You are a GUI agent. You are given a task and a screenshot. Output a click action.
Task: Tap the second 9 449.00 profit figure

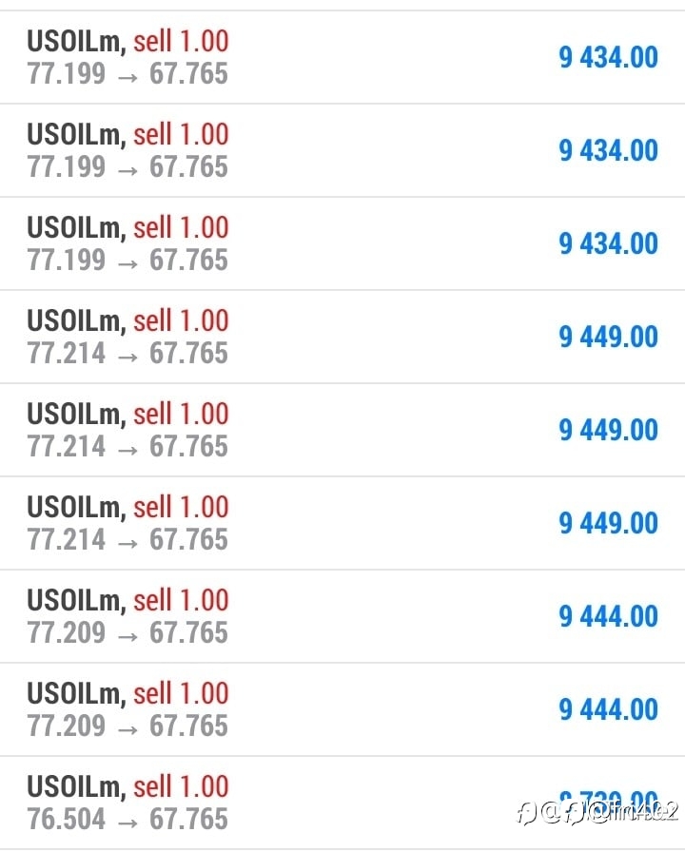click(x=608, y=430)
